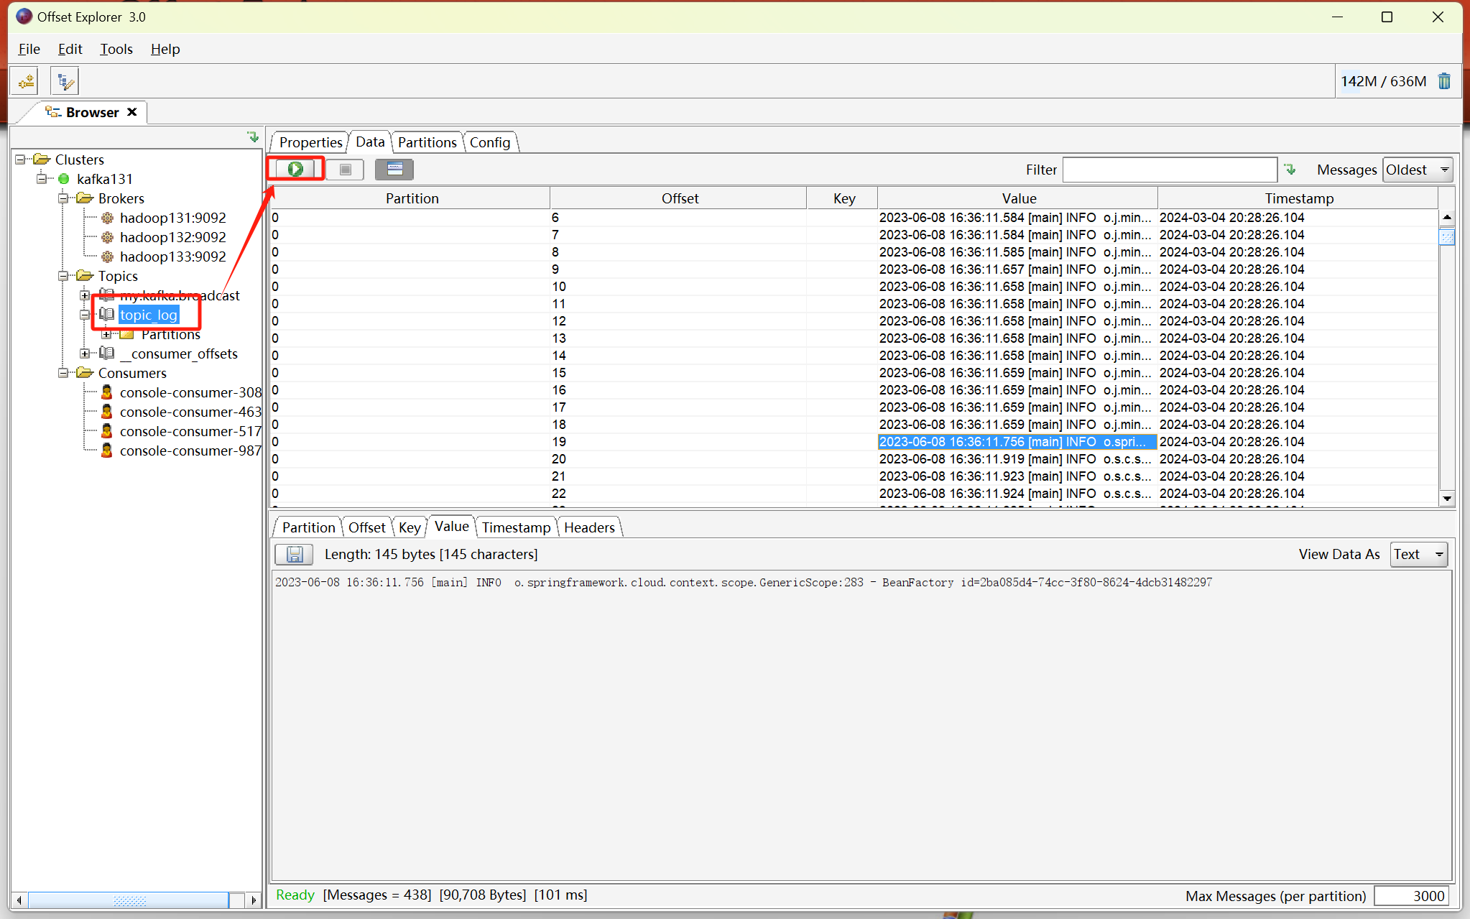Switch to the Partitions tab
The image size is (1470, 919).
point(427,142)
